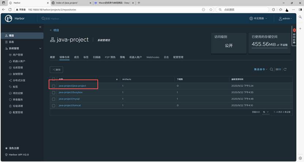Check the java-project/busybox row
The height and width of the screenshot is (162, 304).
(x=53, y=93)
